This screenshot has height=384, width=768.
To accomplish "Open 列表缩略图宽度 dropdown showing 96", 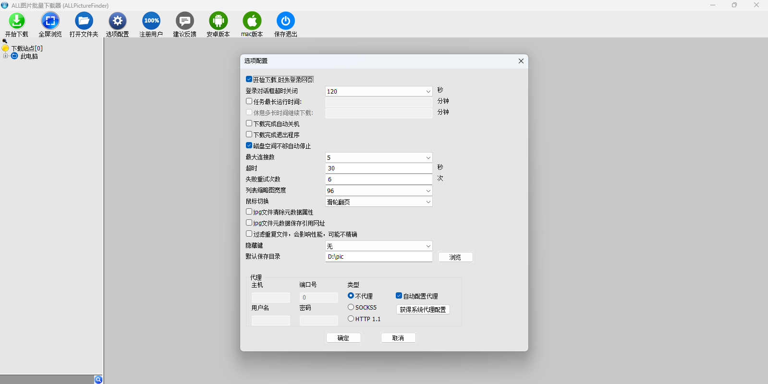I will coord(379,191).
